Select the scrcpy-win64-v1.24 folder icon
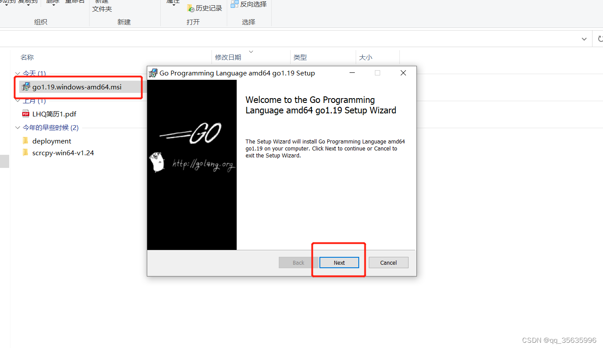The image size is (603, 348). [x=26, y=153]
